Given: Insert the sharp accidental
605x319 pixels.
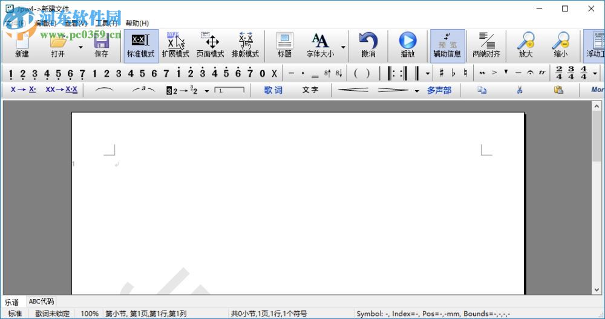Looking at the screenshot, I should tap(442, 73).
